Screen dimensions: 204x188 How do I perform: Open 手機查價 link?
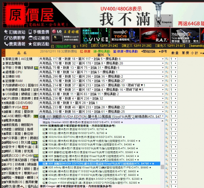[39, 32]
